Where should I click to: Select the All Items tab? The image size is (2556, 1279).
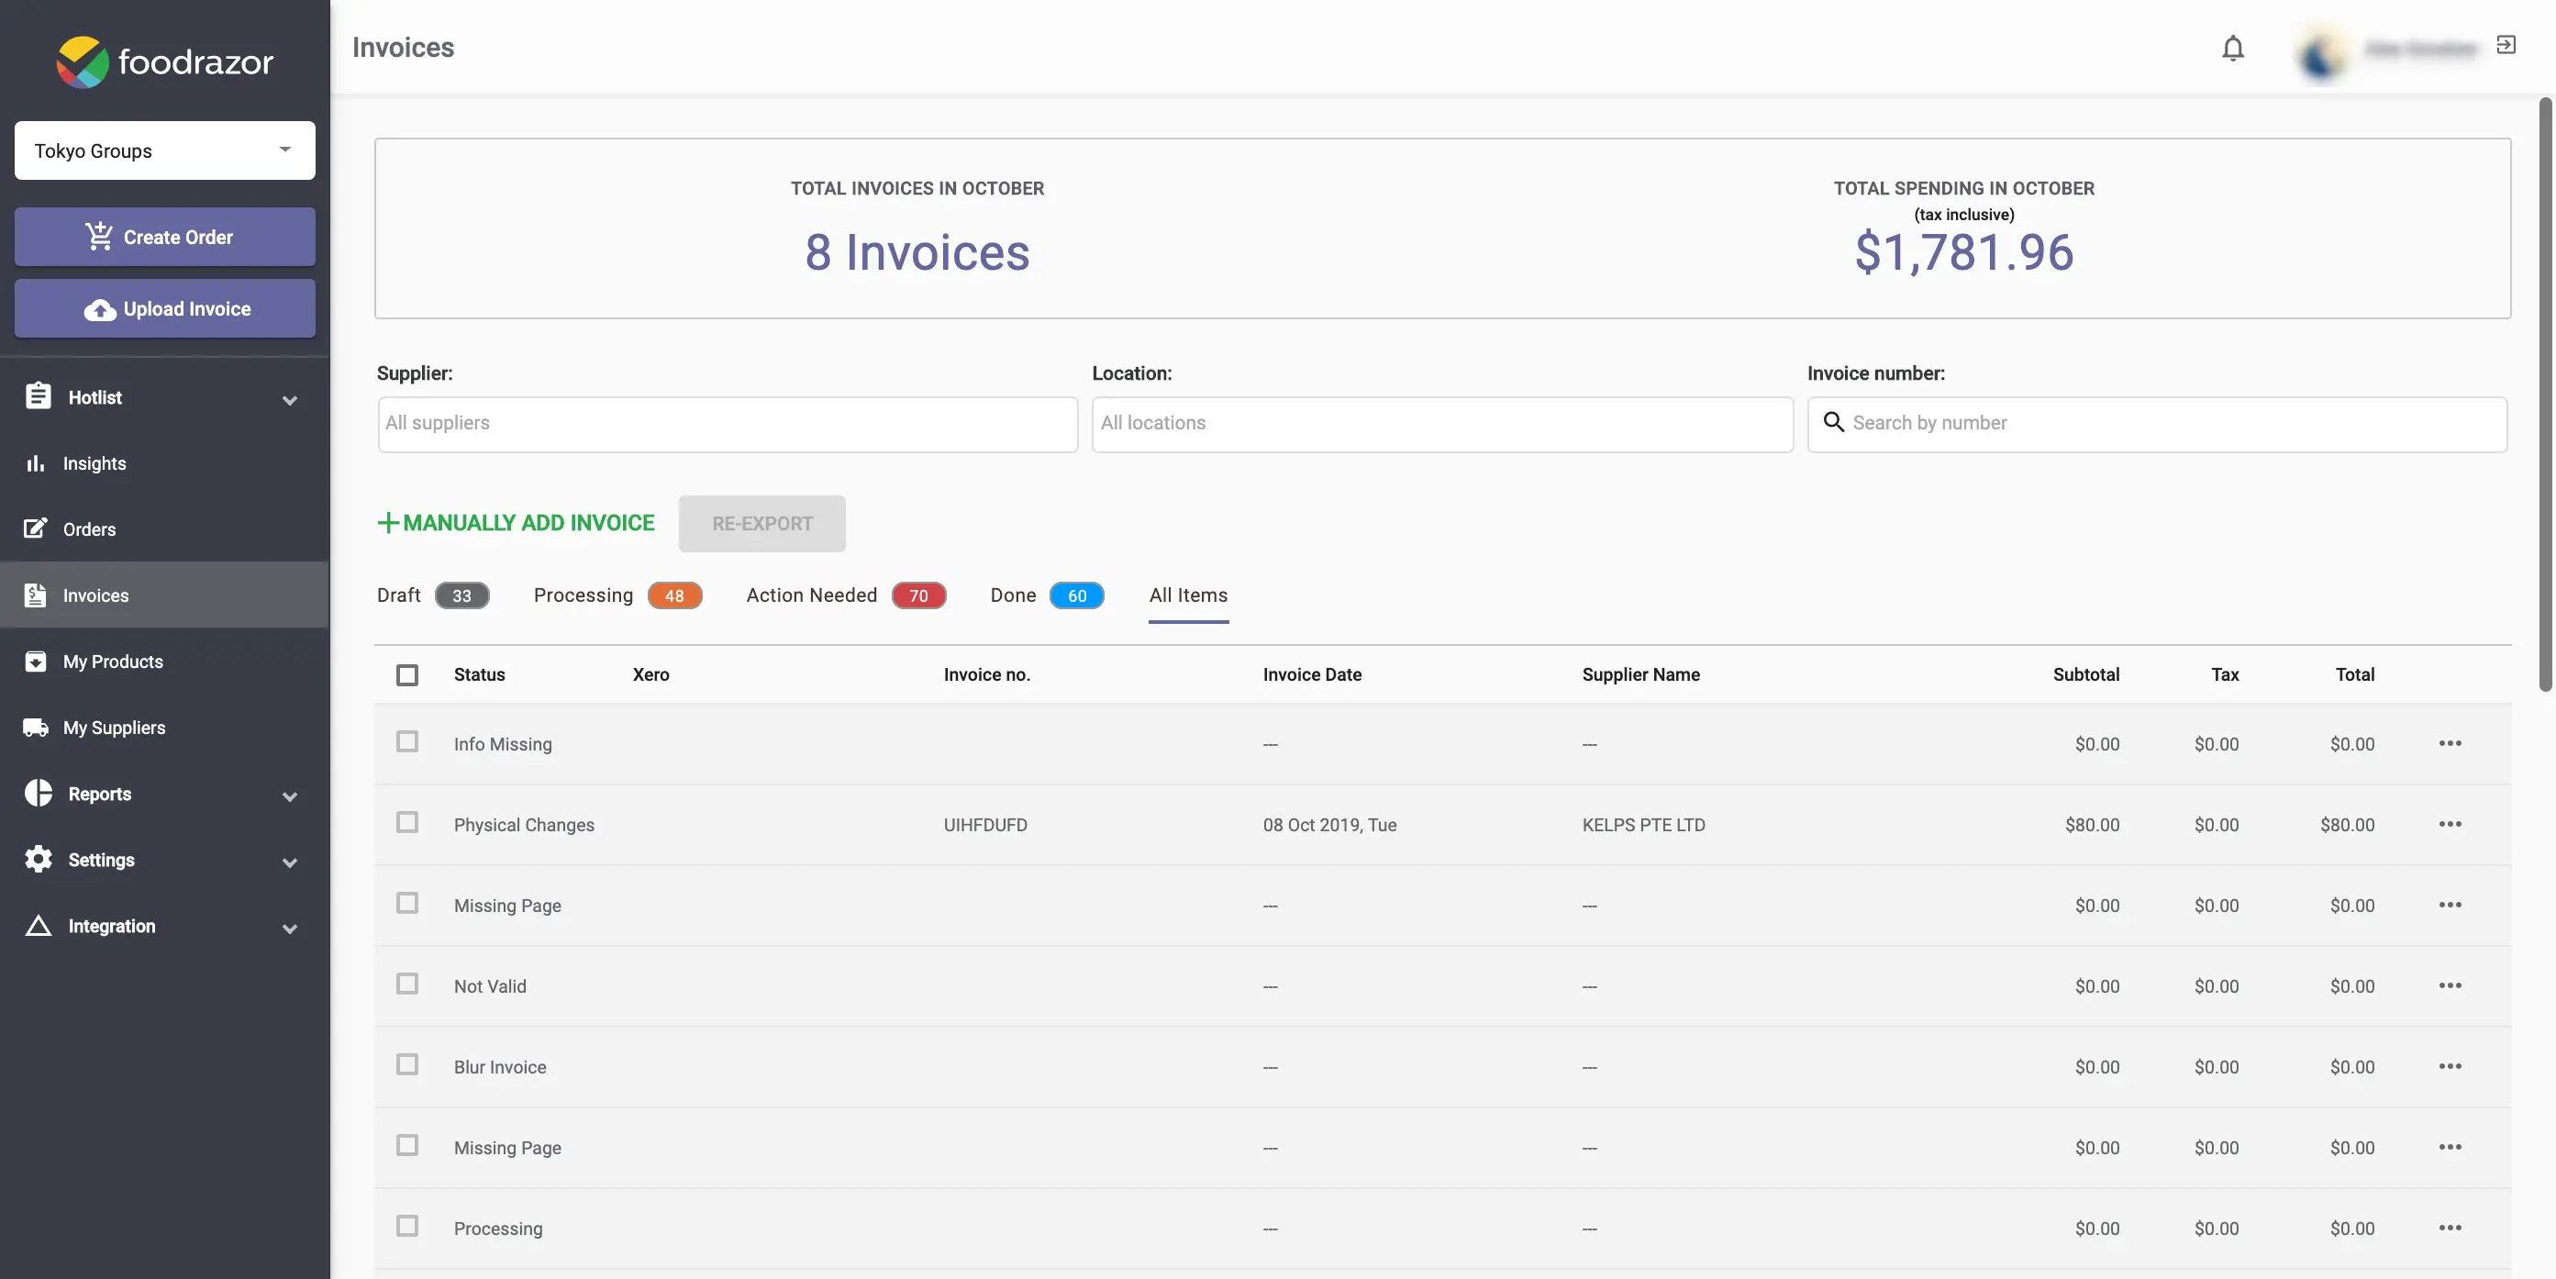point(1188,595)
